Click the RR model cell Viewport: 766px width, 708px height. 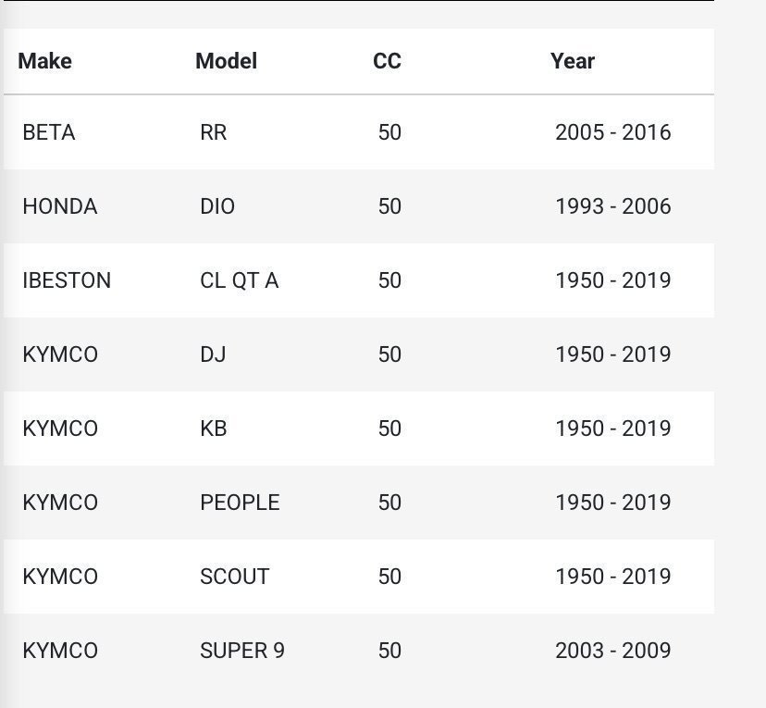(213, 132)
